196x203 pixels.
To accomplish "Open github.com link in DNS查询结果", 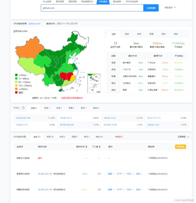I will (x=34, y=24).
